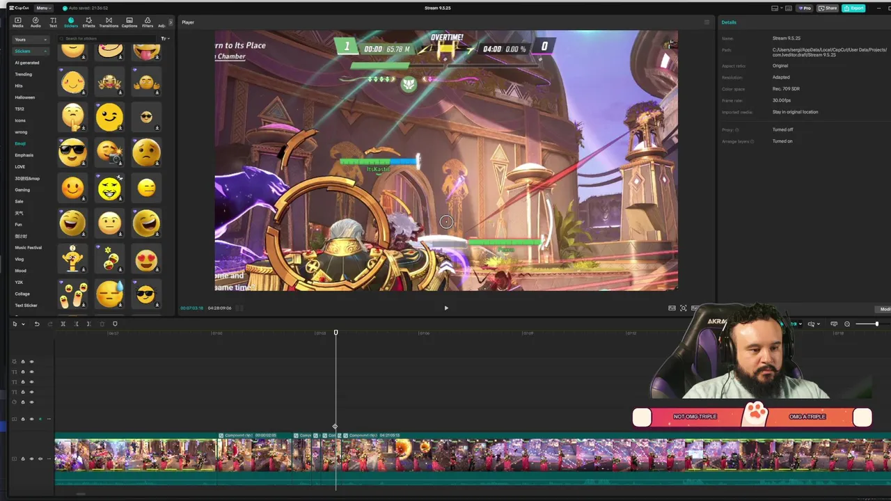Select the Music Festival sticker category

click(29, 248)
